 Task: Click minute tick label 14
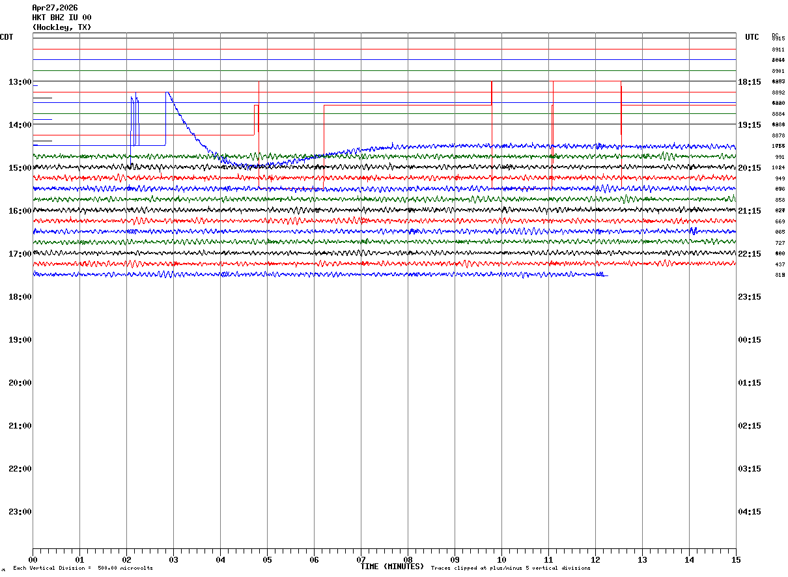pyautogui.click(x=689, y=560)
